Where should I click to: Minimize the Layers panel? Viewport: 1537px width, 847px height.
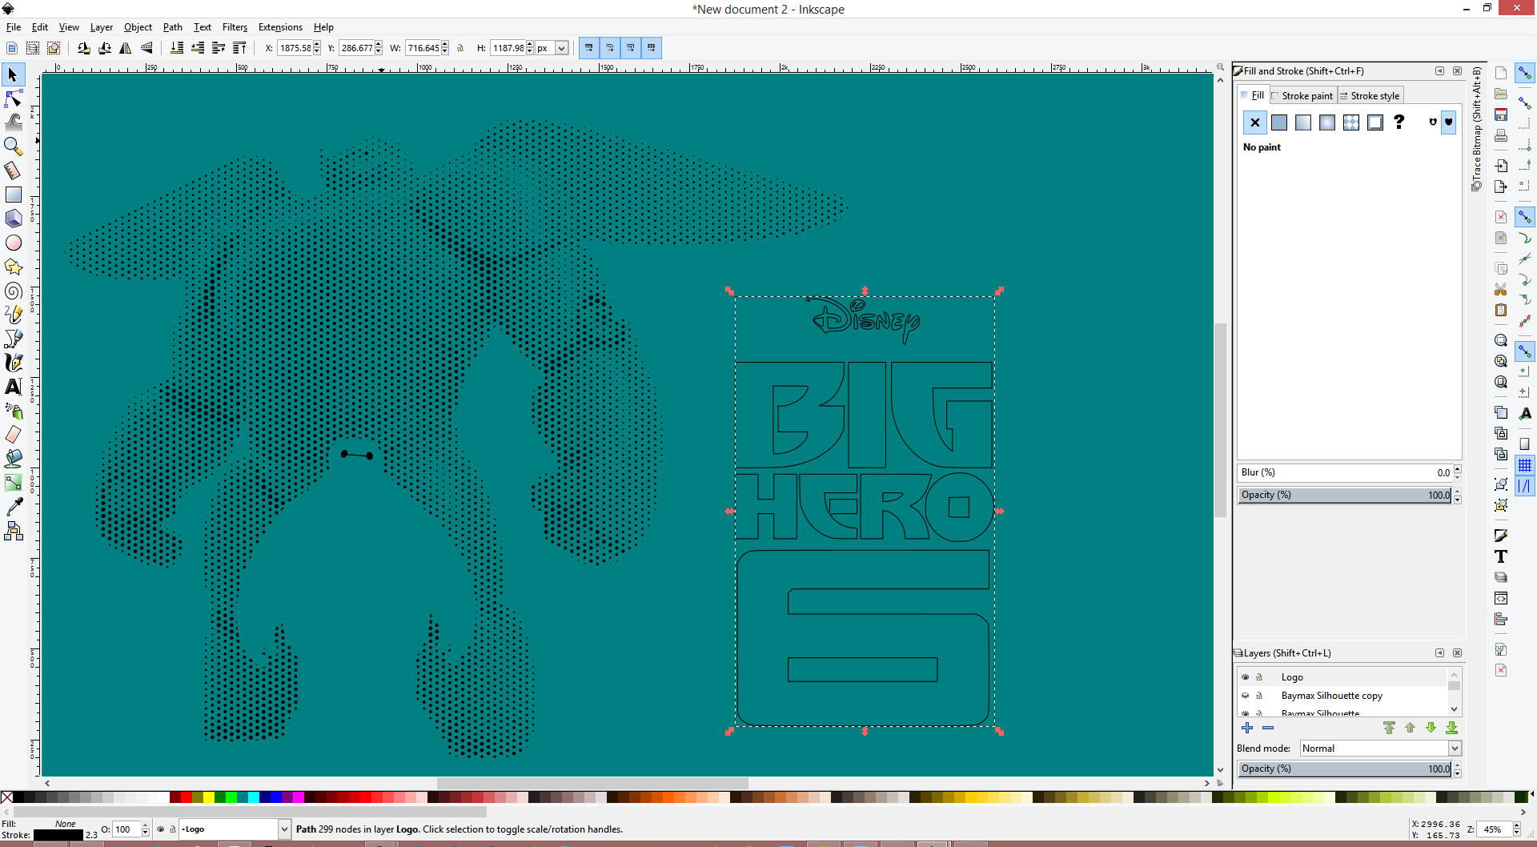click(1439, 653)
